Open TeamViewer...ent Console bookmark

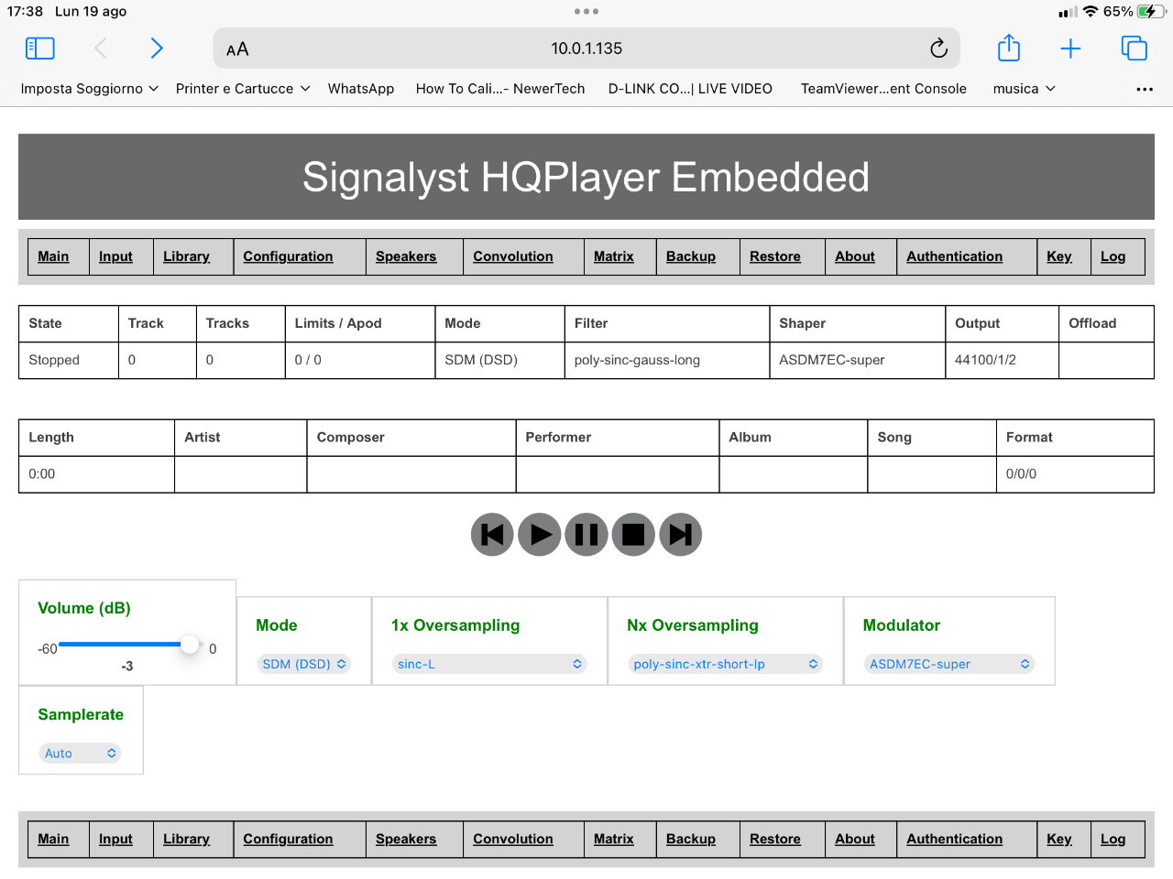click(883, 89)
